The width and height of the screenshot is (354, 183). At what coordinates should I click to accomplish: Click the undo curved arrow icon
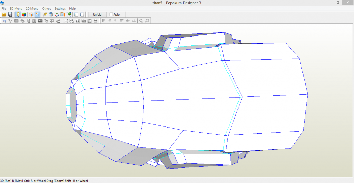point(52,21)
